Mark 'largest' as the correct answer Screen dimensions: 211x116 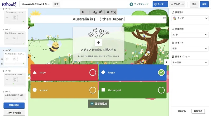click(x=93, y=90)
